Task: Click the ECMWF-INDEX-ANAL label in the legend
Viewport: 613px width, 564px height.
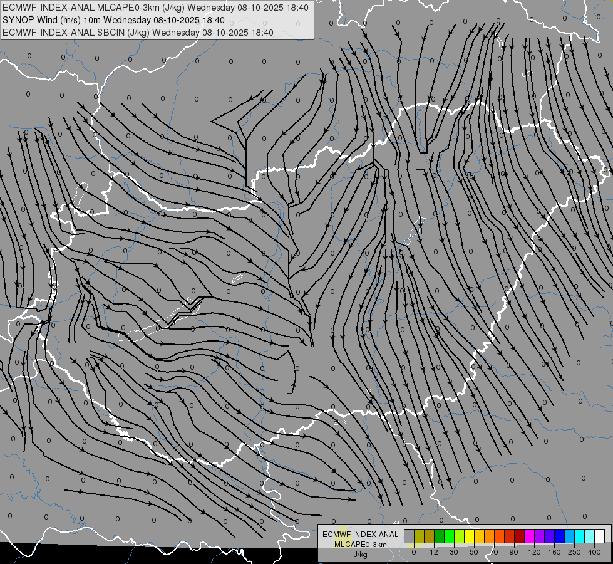Action: point(360,535)
